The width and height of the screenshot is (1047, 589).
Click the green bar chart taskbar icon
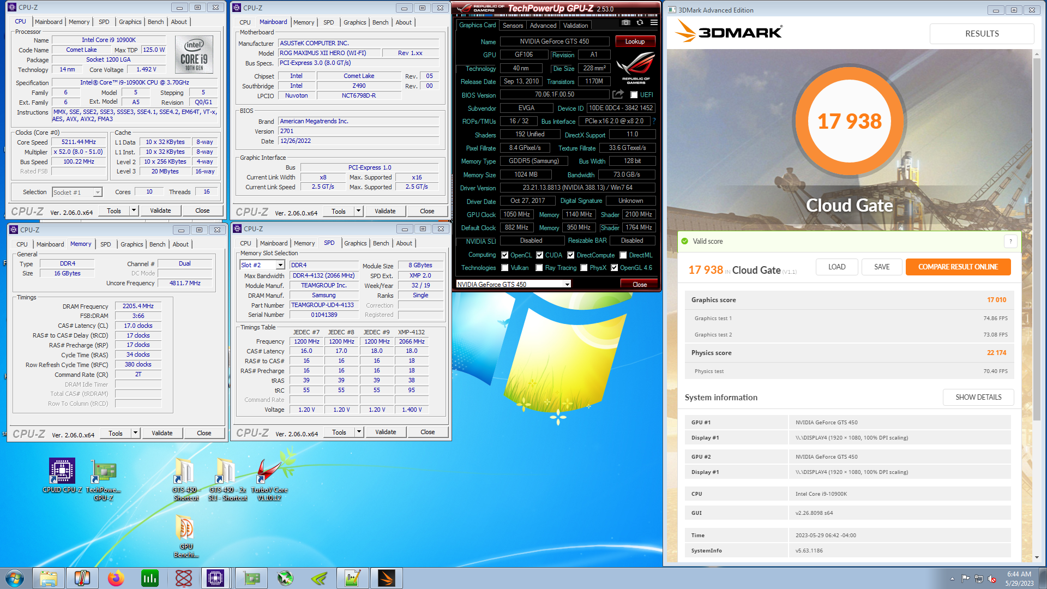click(x=149, y=578)
